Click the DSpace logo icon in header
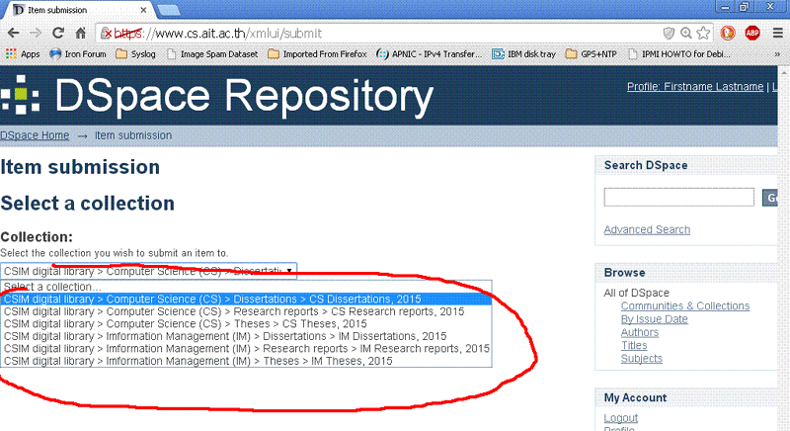This screenshot has height=431, width=790. tap(20, 95)
